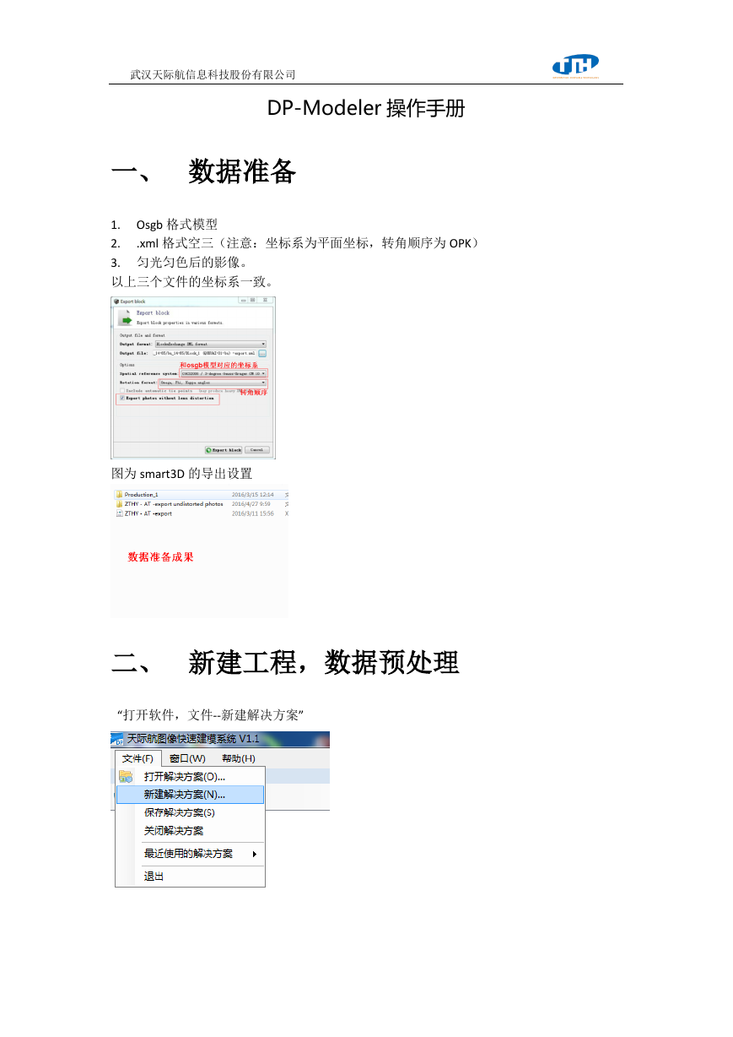
Task: Click the Production_1 folder icon
Action: pyautogui.click(x=119, y=494)
